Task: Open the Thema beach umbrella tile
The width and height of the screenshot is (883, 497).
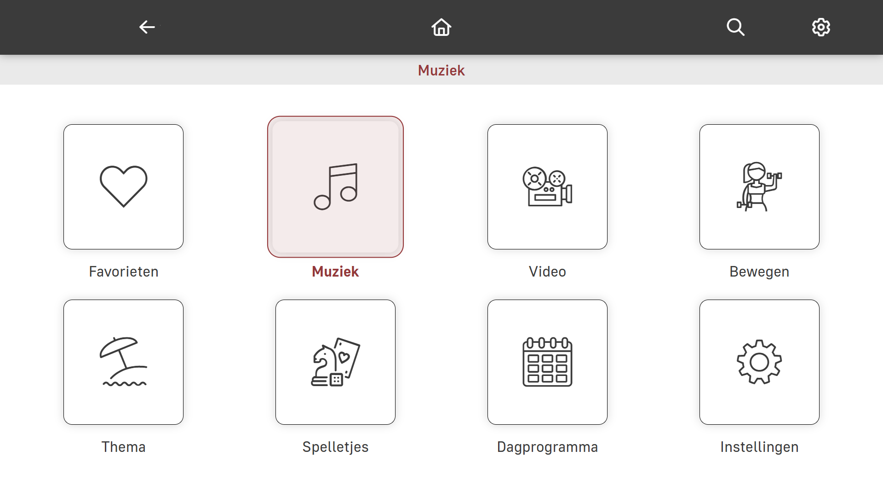Action: click(123, 362)
